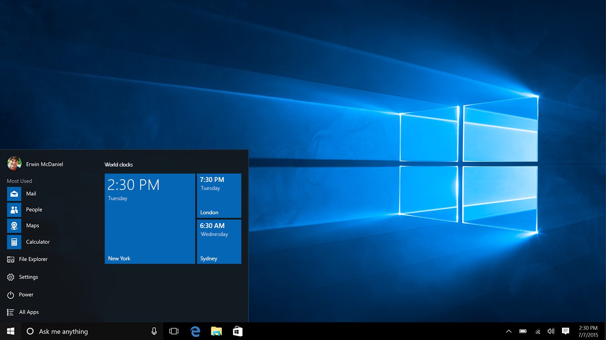Toggle the network status icon
606x340 pixels.
click(x=537, y=331)
